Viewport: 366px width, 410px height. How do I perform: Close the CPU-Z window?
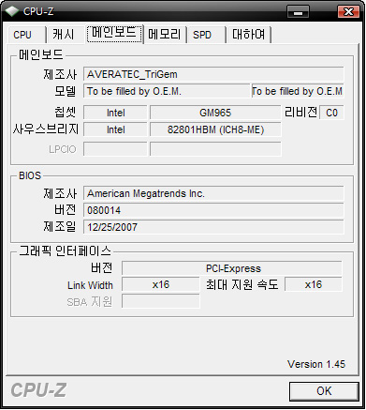[x=348, y=12]
